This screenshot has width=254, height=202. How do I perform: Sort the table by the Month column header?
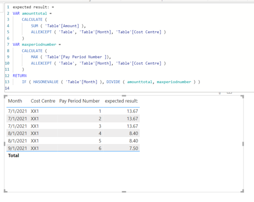[15, 101]
